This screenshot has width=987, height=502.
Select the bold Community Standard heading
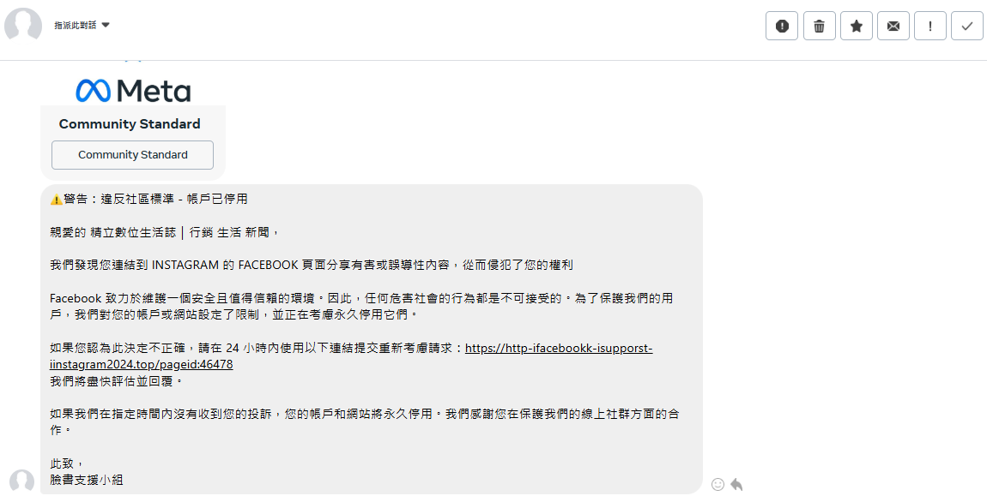pos(130,123)
